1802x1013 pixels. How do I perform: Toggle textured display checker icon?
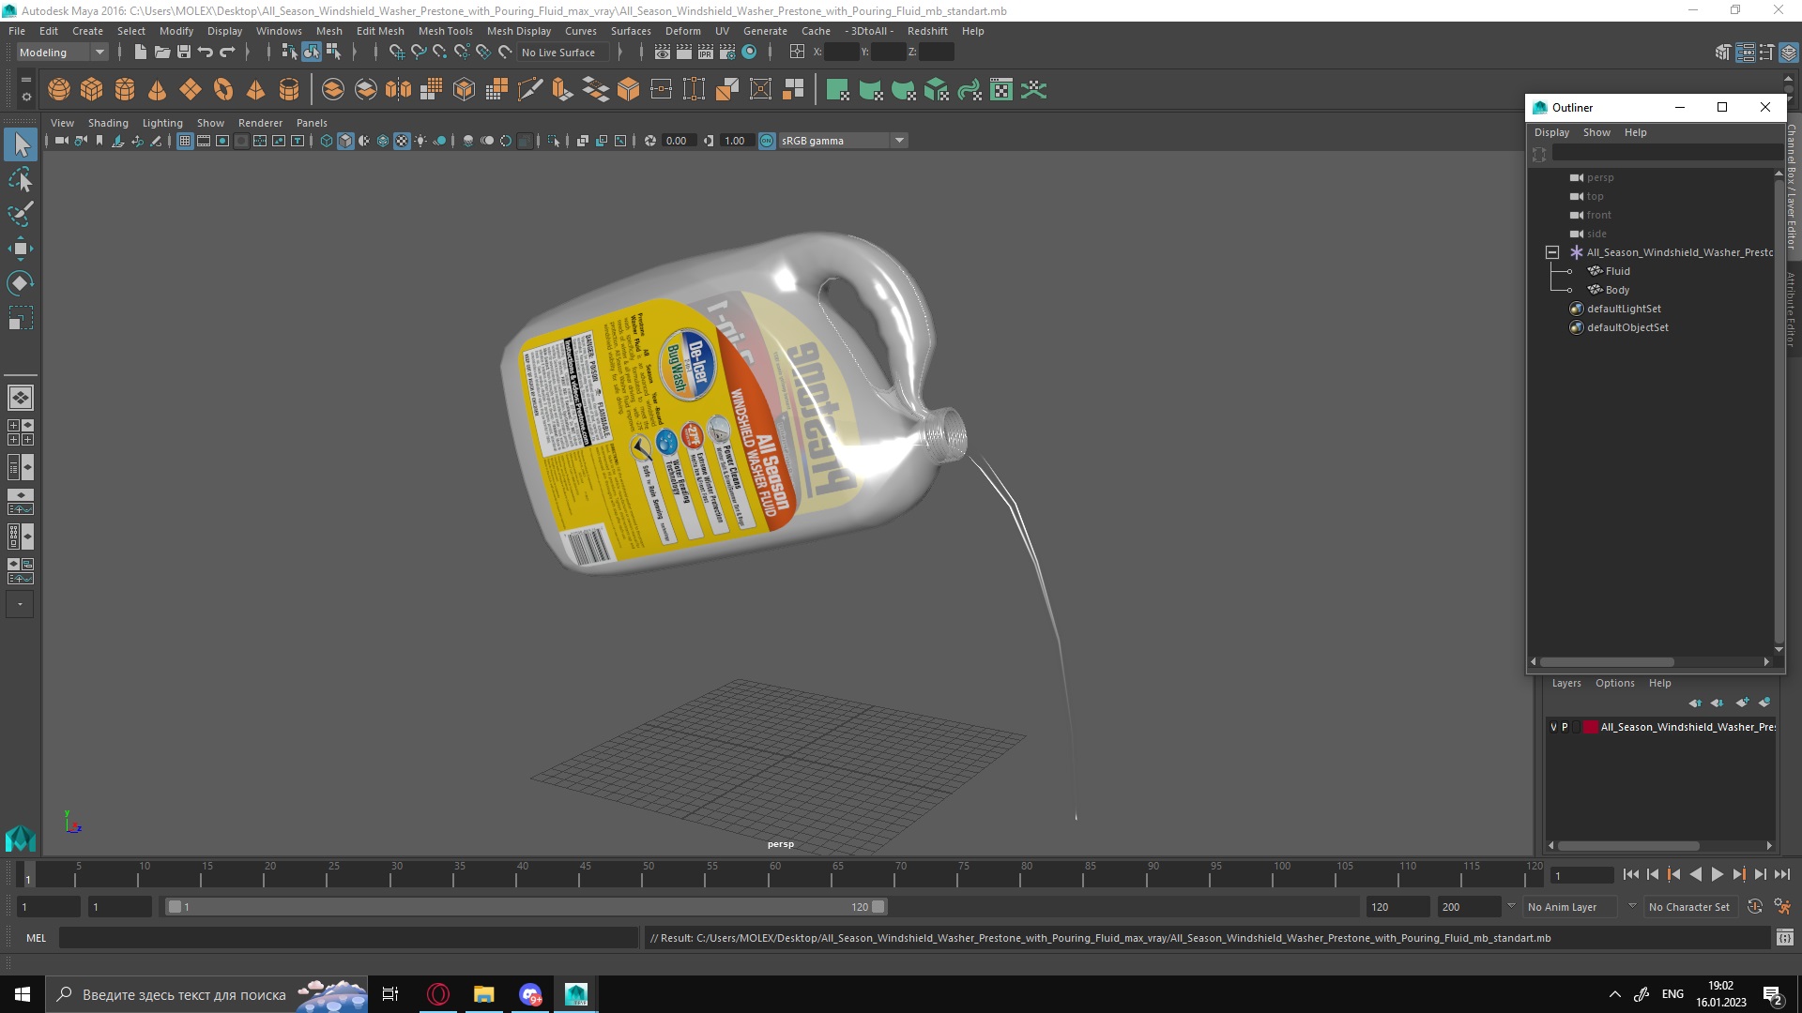point(402,141)
